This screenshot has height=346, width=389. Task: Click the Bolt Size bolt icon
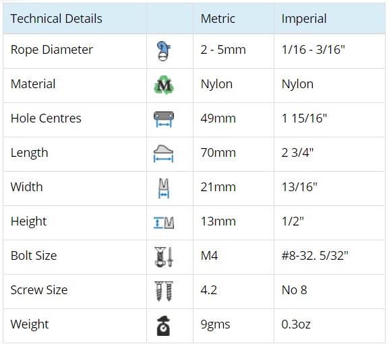164,257
